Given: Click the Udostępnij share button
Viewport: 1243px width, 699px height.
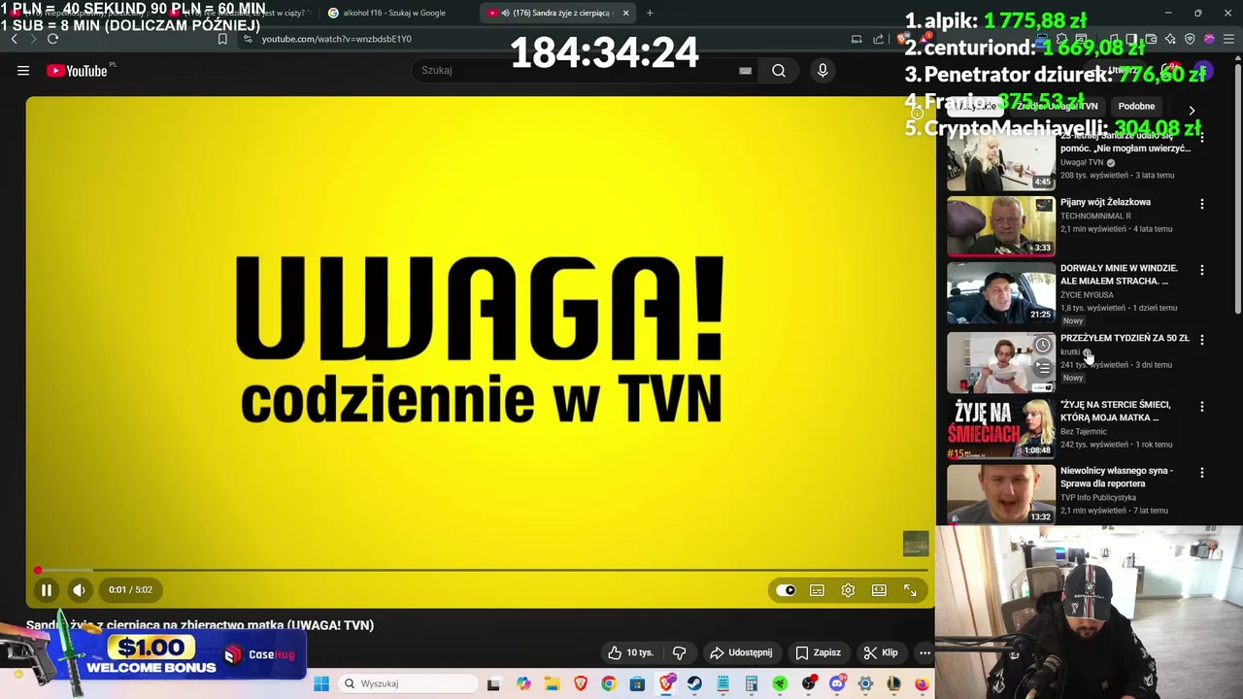Looking at the screenshot, I should tap(741, 652).
